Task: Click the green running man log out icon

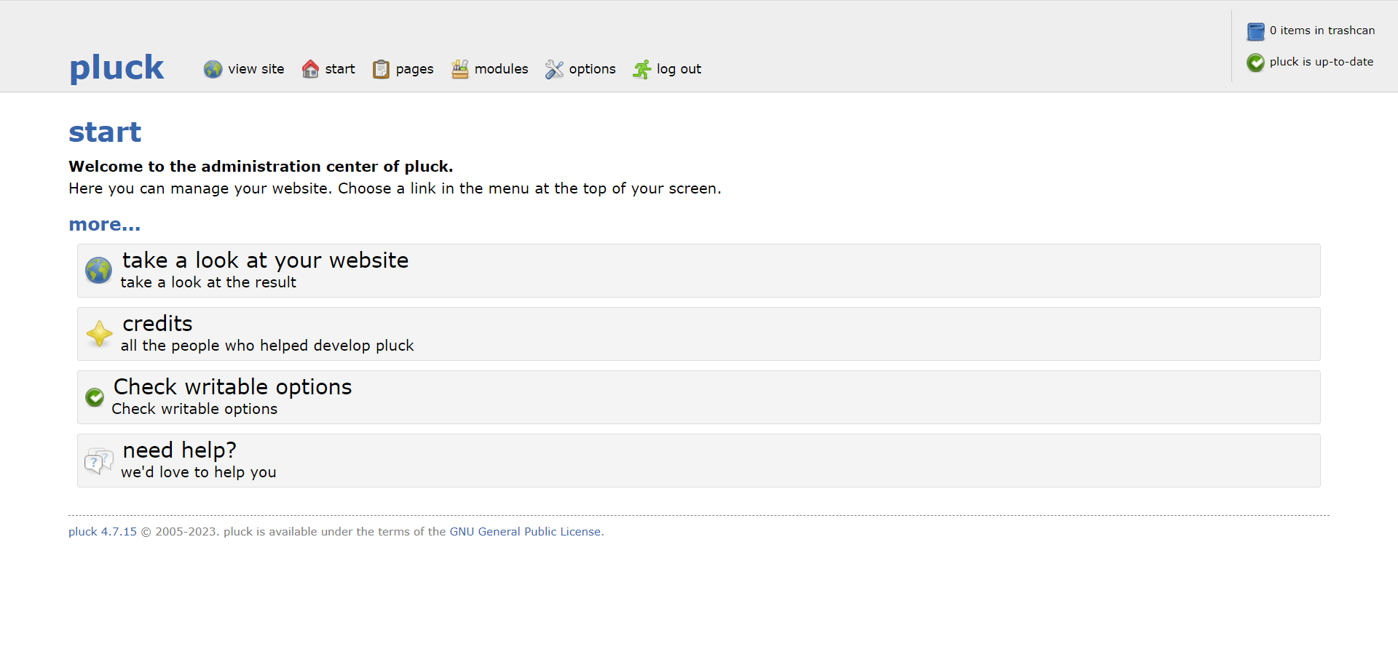Action: 641,69
